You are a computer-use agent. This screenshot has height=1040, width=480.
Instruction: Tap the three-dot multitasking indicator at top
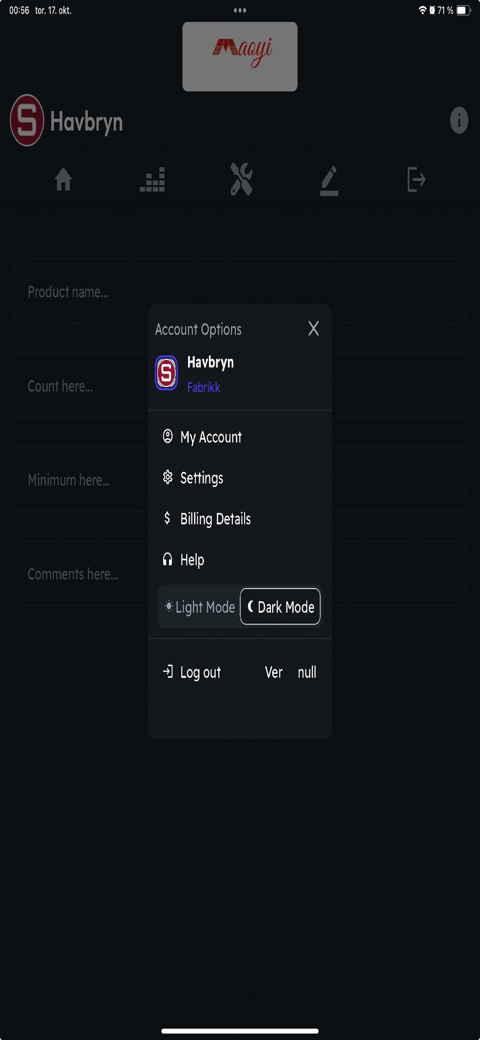240,10
